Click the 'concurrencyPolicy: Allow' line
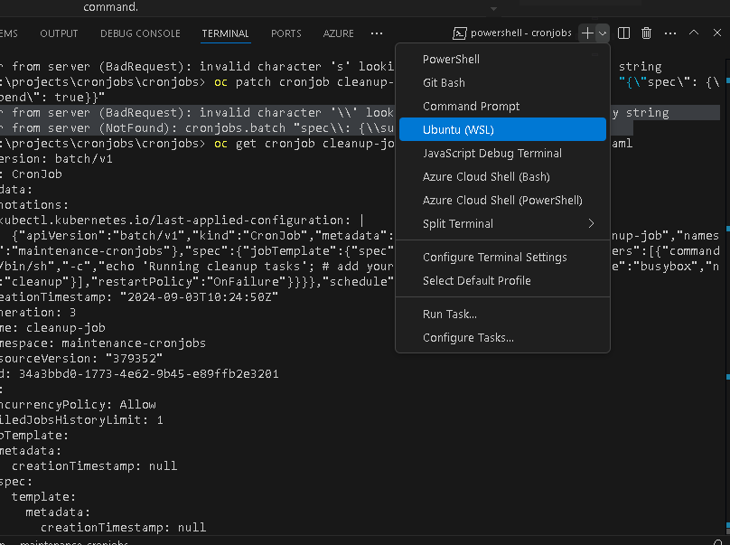Image resolution: width=730 pixels, height=545 pixels. coord(78,404)
